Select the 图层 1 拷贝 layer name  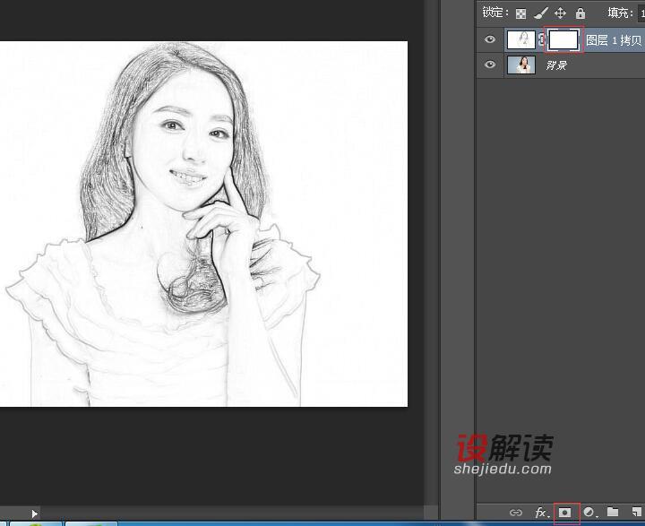[x=614, y=40]
